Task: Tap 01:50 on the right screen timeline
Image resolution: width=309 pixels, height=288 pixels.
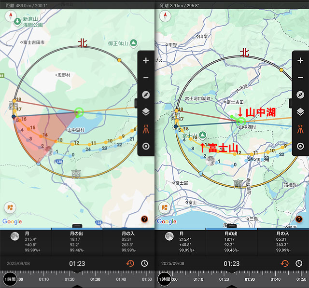Action: [x=301, y=279]
